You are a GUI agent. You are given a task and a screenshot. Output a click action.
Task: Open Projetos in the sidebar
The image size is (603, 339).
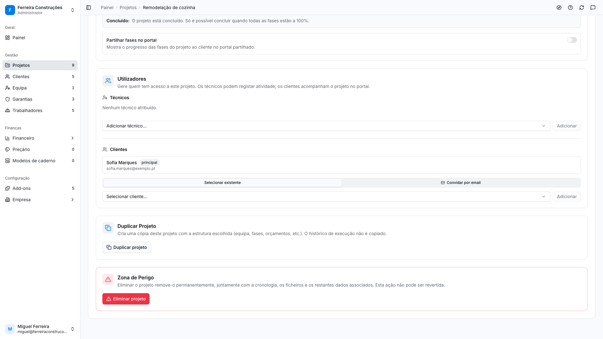pyautogui.click(x=40, y=65)
